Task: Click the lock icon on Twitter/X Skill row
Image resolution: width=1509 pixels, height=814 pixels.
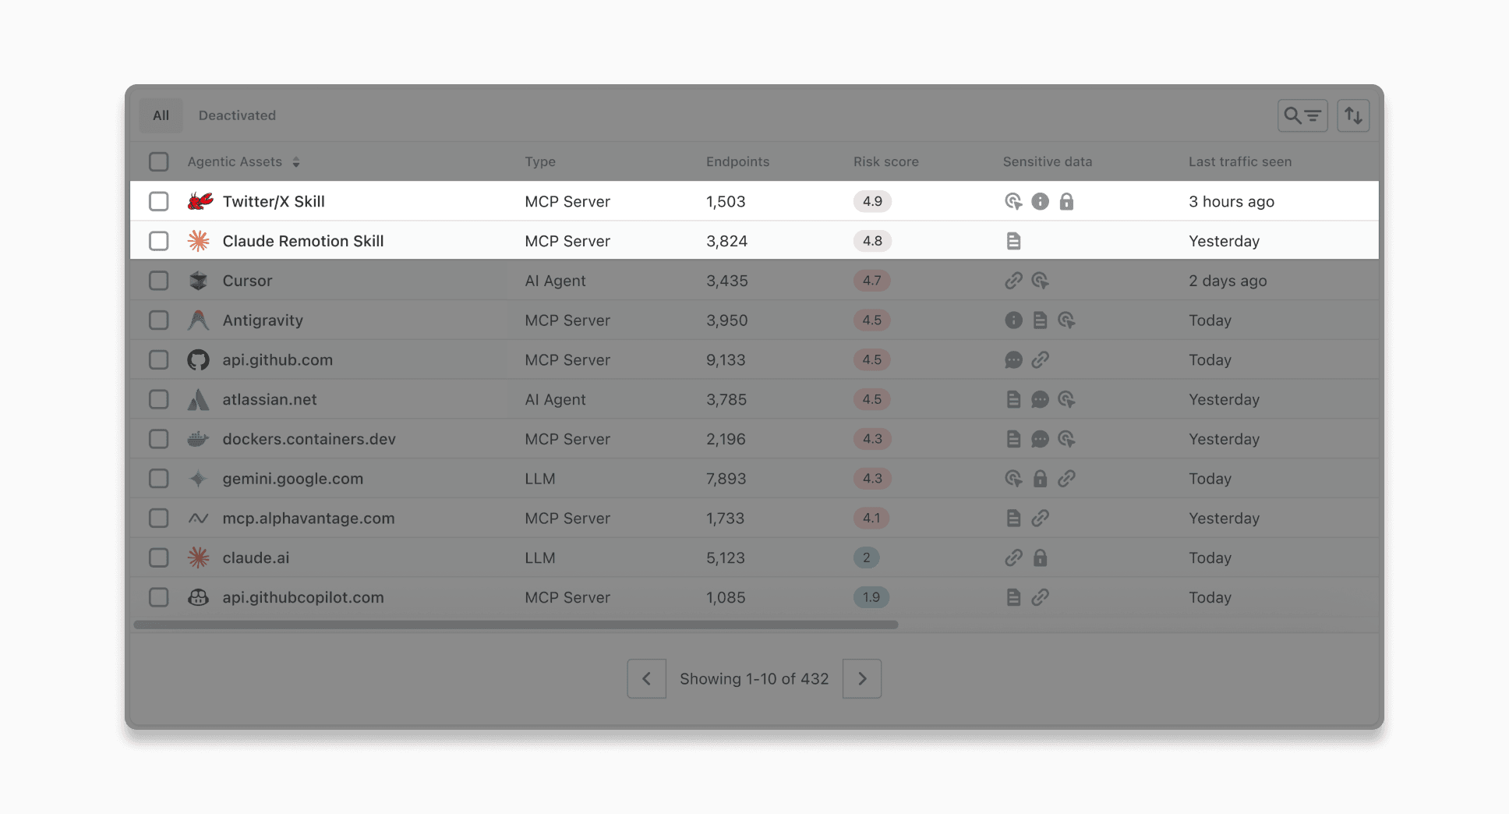Action: [1067, 201]
